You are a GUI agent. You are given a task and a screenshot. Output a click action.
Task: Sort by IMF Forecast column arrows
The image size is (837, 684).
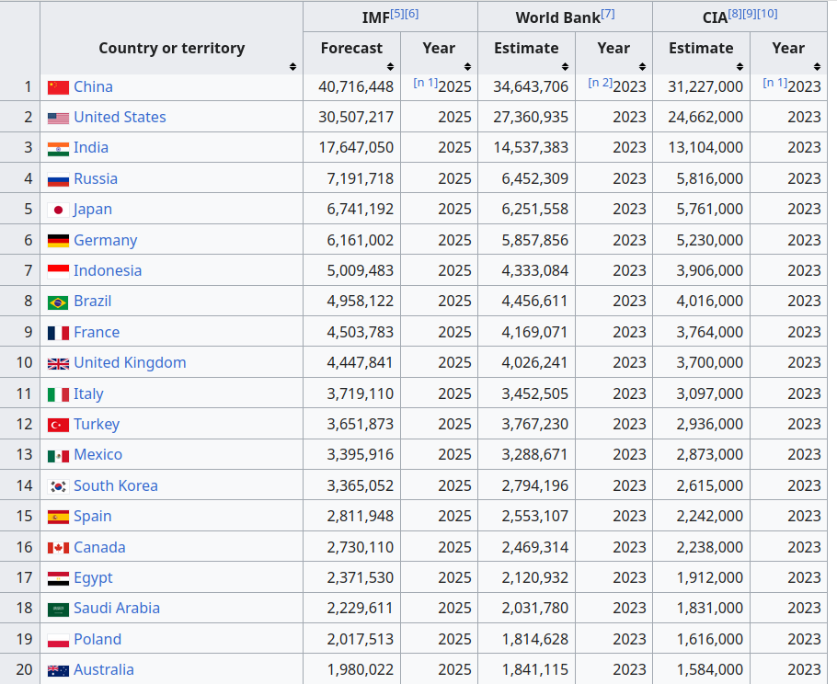coord(390,67)
